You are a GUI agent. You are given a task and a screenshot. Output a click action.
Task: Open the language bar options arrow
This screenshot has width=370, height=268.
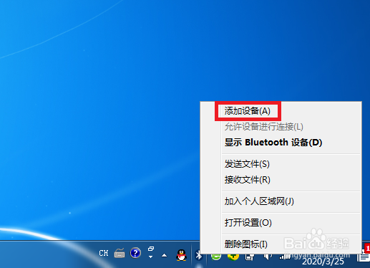click(150, 257)
